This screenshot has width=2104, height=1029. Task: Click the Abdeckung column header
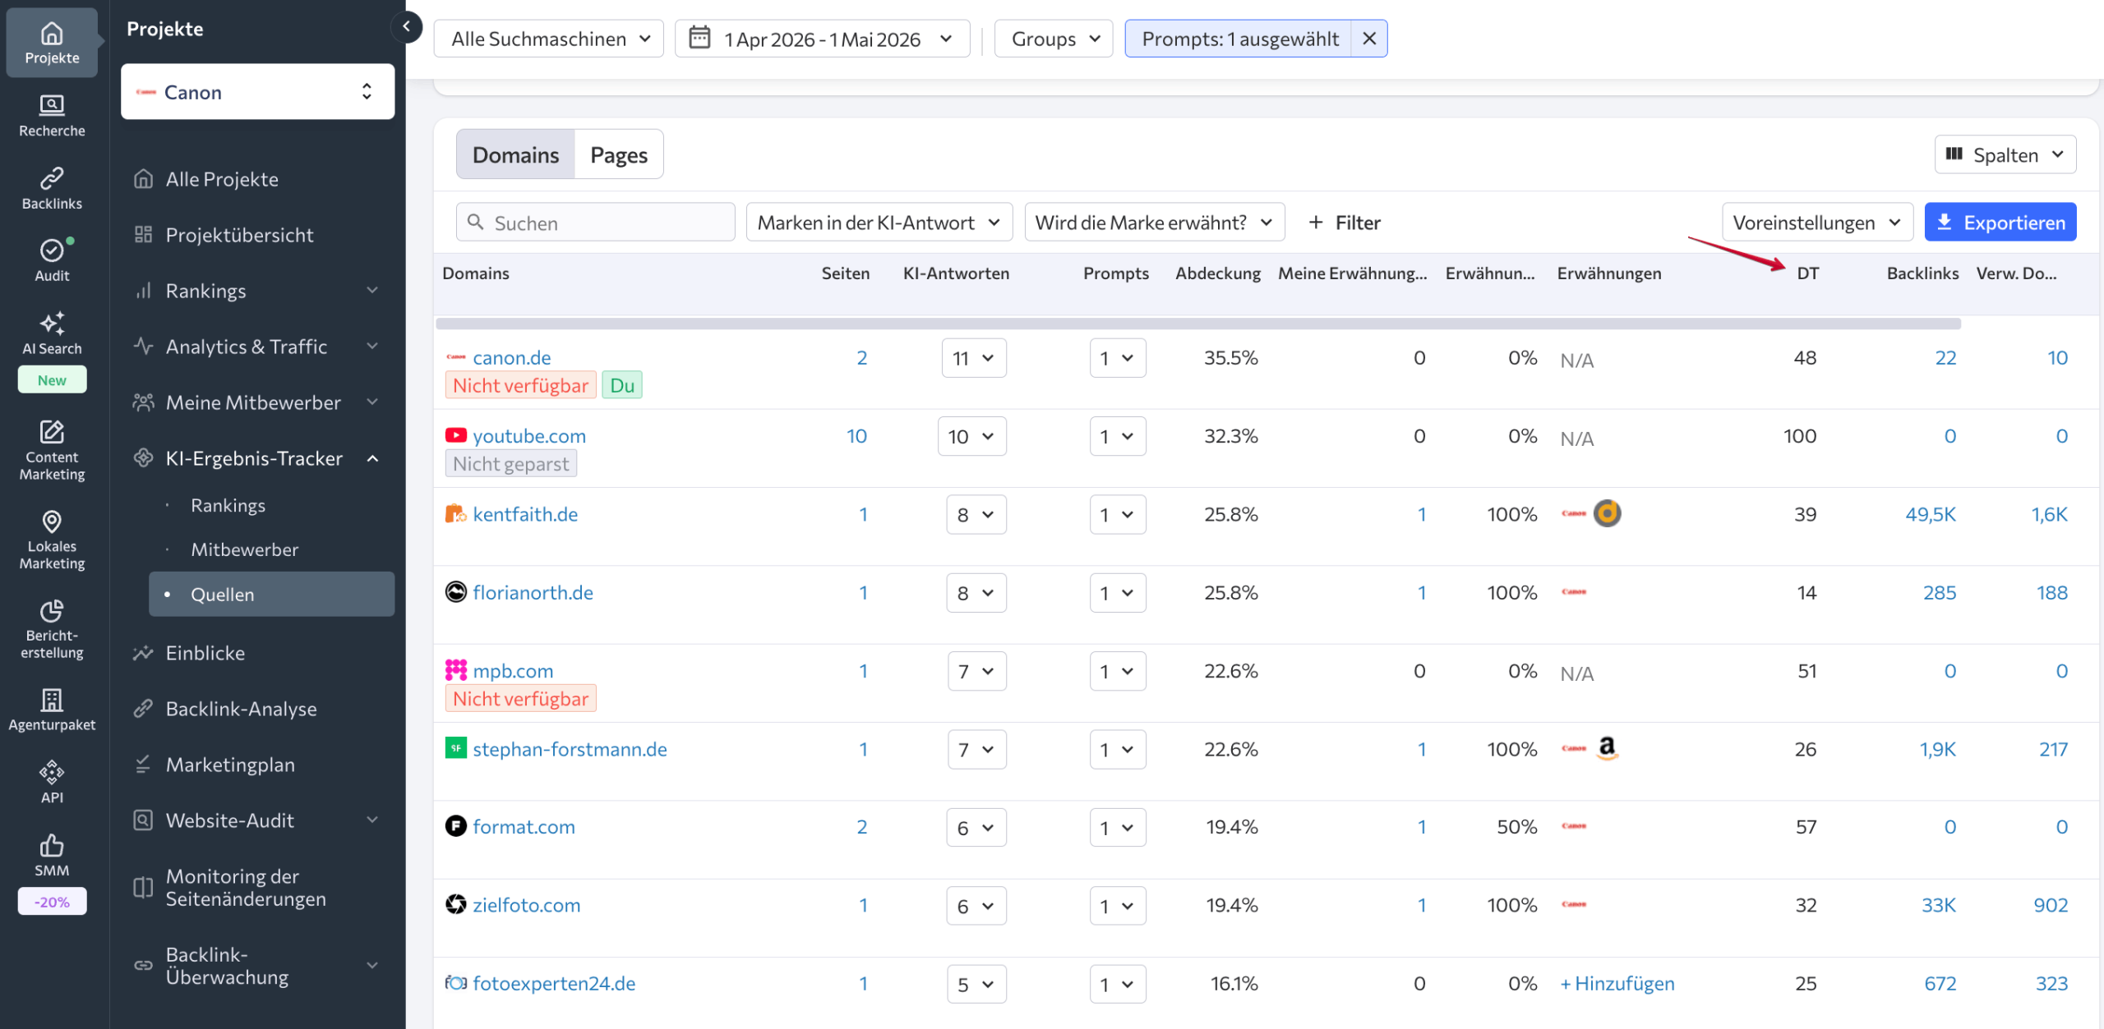click(x=1217, y=273)
